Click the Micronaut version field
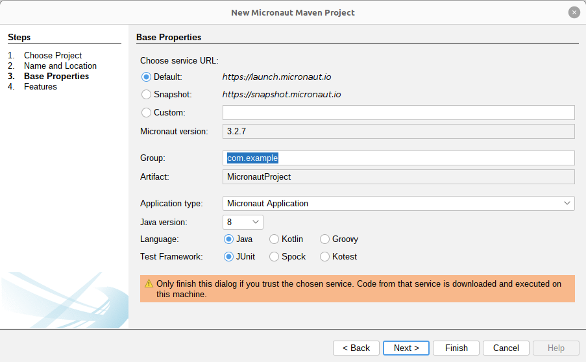Viewport: 586px width, 362px height. coord(398,132)
